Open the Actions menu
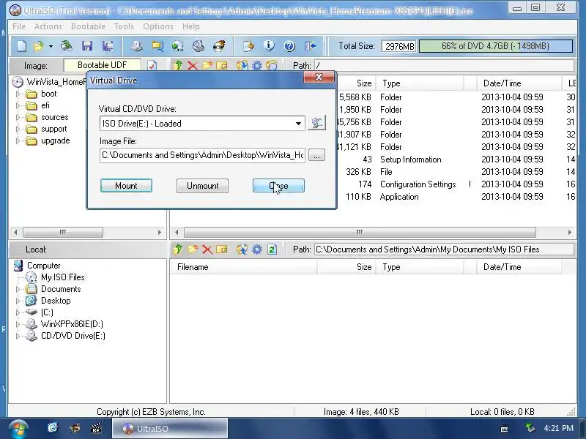The height and width of the screenshot is (439, 586). click(x=48, y=26)
